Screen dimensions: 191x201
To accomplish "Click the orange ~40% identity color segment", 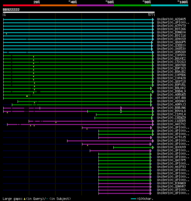I will 58,5.
